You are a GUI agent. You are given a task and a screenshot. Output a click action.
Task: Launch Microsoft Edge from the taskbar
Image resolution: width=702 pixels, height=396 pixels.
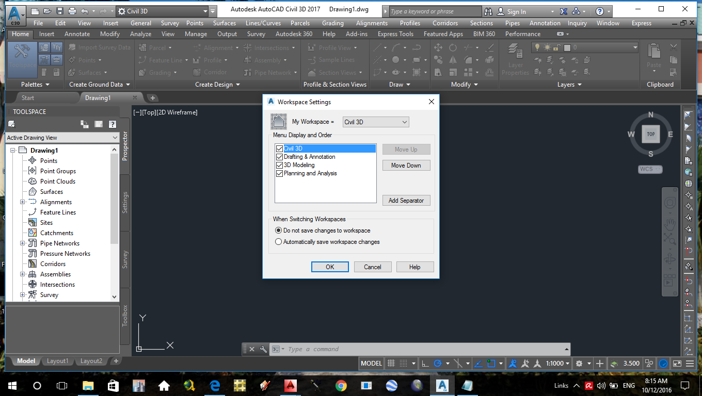215,385
